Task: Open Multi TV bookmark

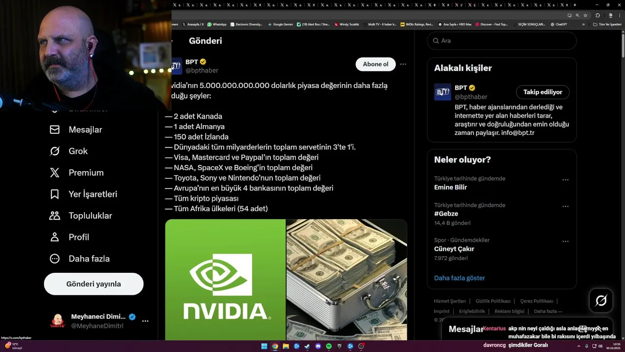Action: (x=379, y=24)
